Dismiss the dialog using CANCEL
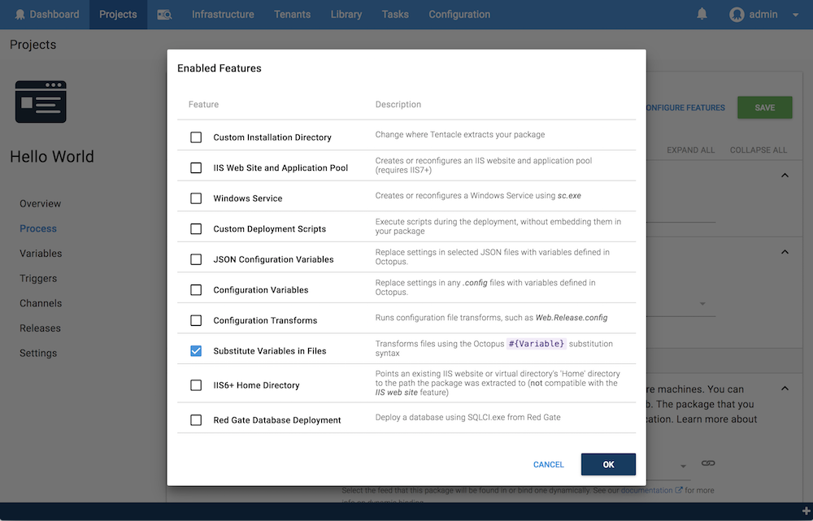 click(548, 464)
